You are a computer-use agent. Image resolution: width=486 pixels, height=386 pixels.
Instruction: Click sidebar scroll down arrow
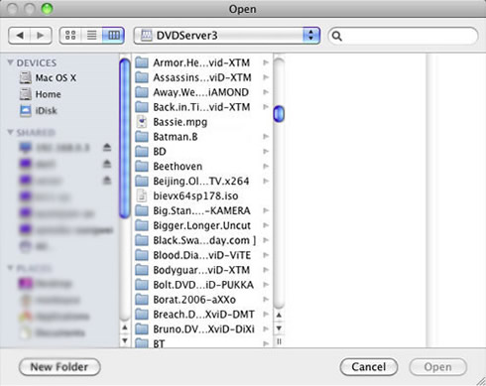[125, 340]
